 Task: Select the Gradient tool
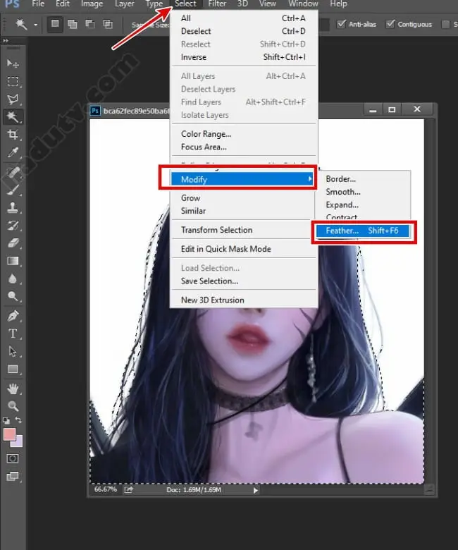pyautogui.click(x=13, y=261)
